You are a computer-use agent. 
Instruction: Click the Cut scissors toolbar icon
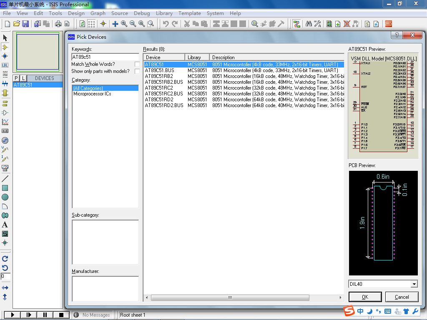tap(187, 24)
